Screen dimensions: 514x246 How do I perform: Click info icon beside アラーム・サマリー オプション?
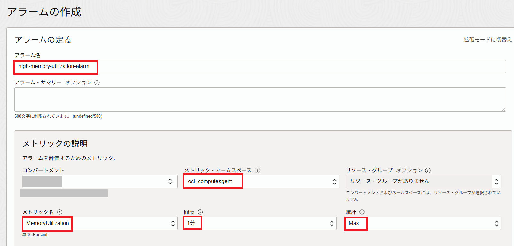pyautogui.click(x=97, y=82)
